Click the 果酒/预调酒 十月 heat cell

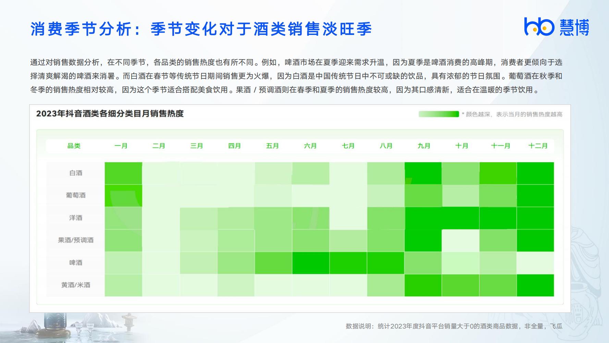(x=461, y=240)
